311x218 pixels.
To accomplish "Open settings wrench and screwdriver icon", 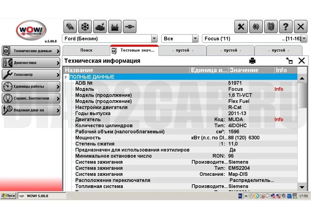I will coord(241,27).
